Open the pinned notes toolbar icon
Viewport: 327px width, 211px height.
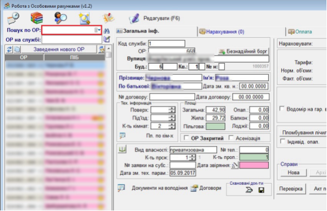tap(108, 18)
